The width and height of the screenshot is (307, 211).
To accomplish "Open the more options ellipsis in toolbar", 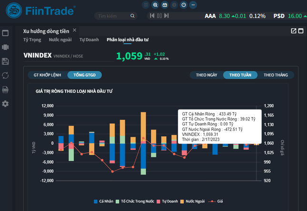I will (x=193, y=5).
